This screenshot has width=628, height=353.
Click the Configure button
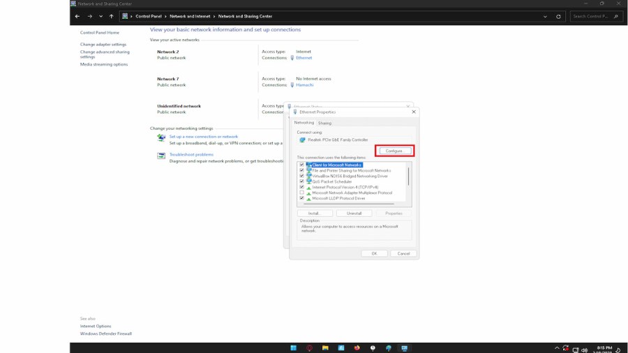(394, 151)
